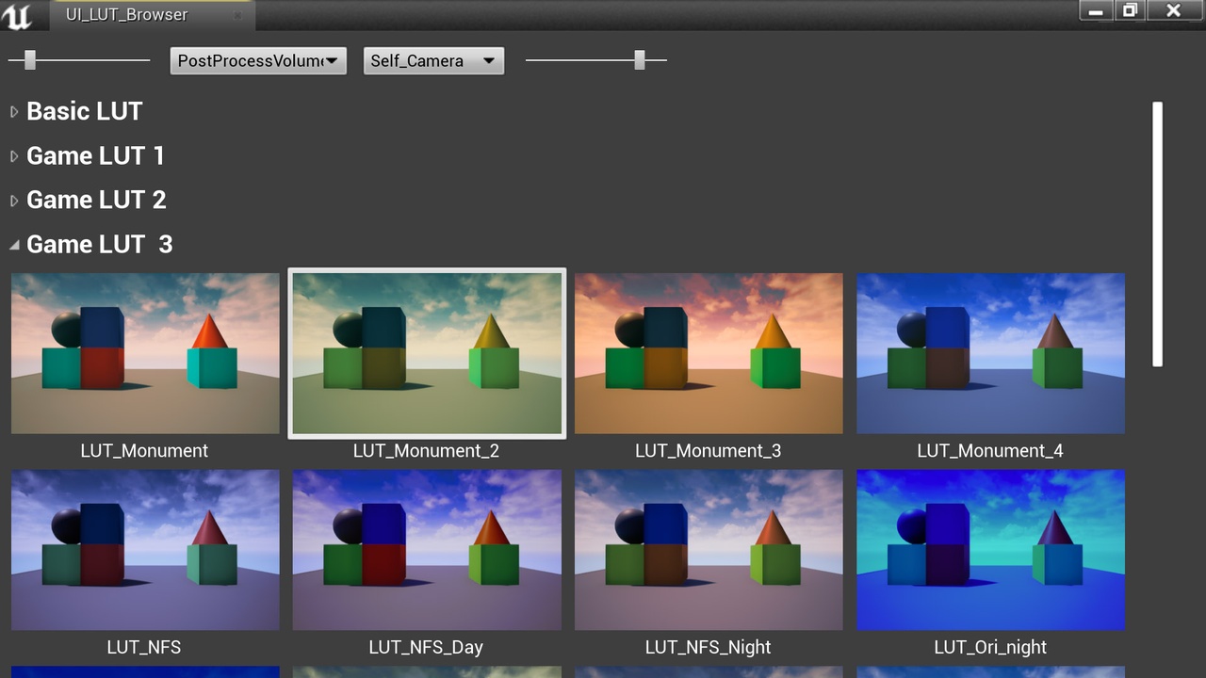Select the LUT_Monument_4 thumbnail
1206x678 pixels.
tap(990, 353)
